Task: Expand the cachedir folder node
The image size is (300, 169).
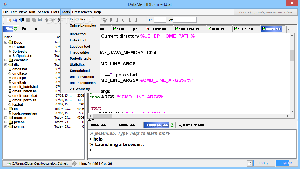Action: click(x=6, y=60)
